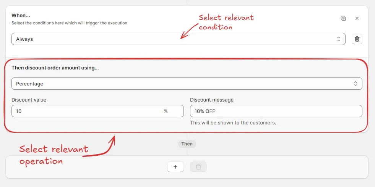Click the Discount value label

coord(29,100)
